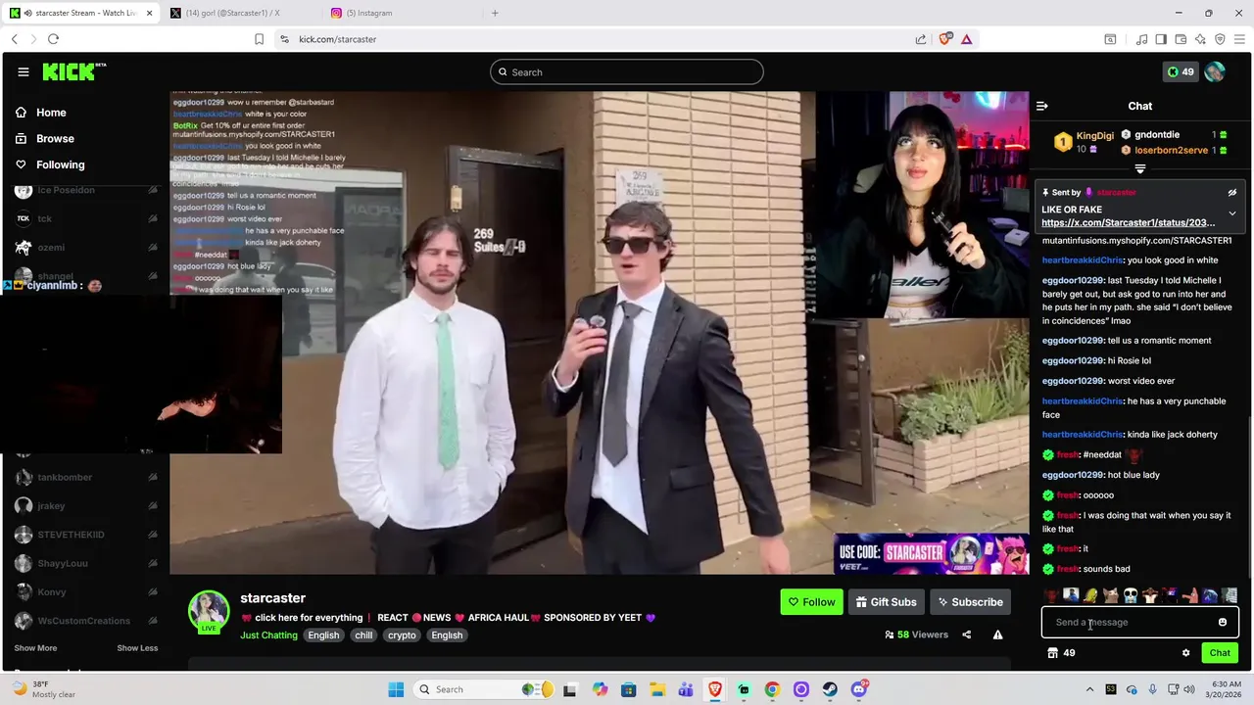Open the Windows Start menu
This screenshot has height=705, width=1254.
pyautogui.click(x=396, y=689)
